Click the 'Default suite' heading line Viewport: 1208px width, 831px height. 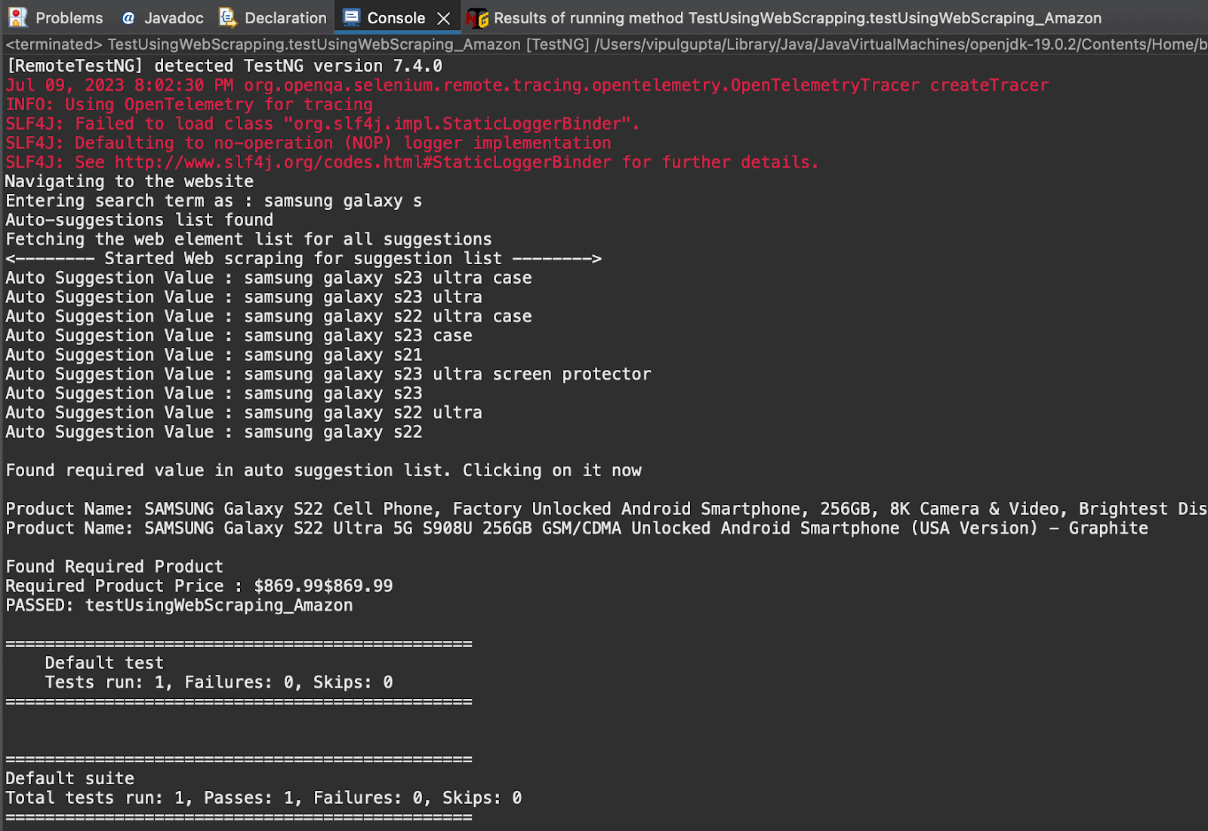tap(70, 778)
